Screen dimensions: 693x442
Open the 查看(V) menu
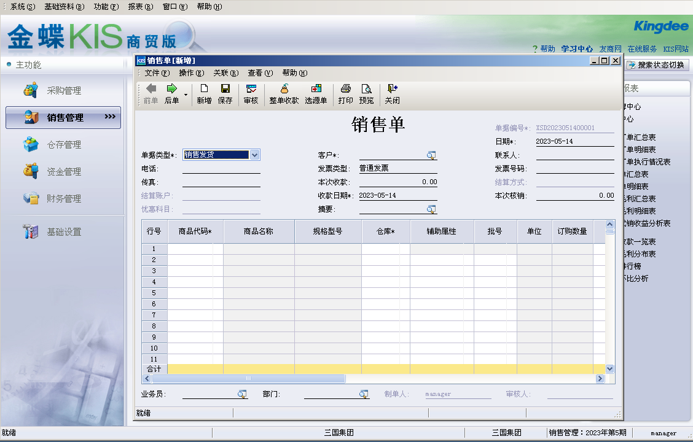tap(260, 73)
